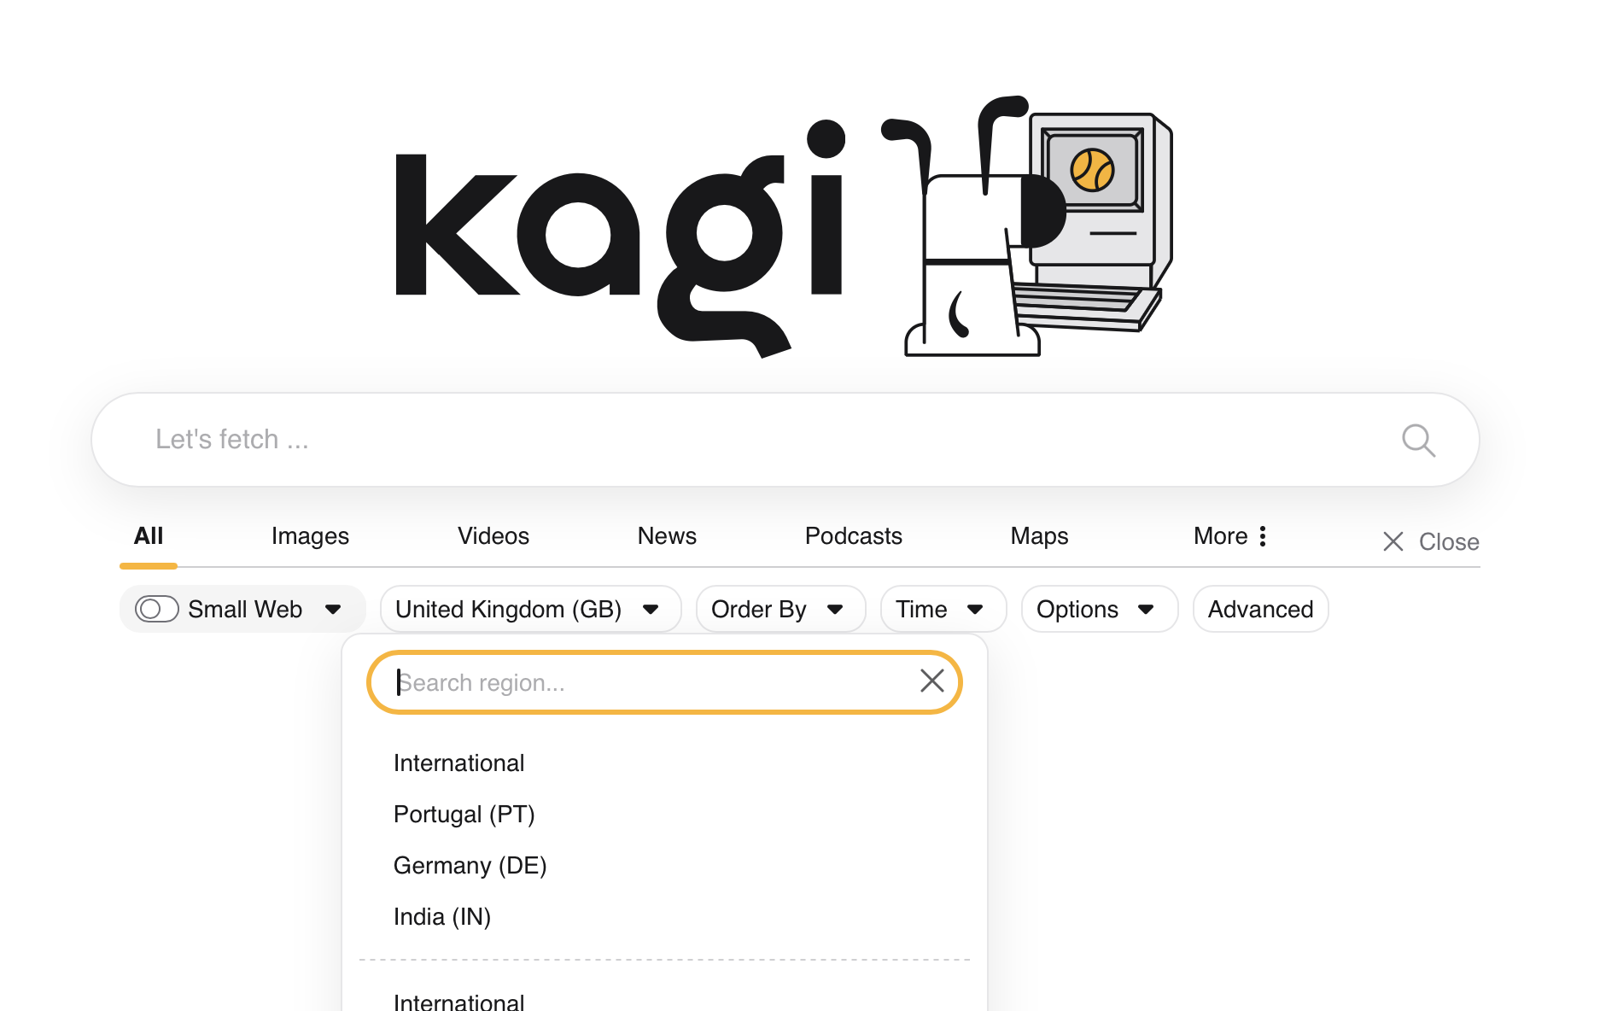This screenshot has height=1011, width=1600.
Task: Expand the Options dropdown
Action: pos(1099,609)
